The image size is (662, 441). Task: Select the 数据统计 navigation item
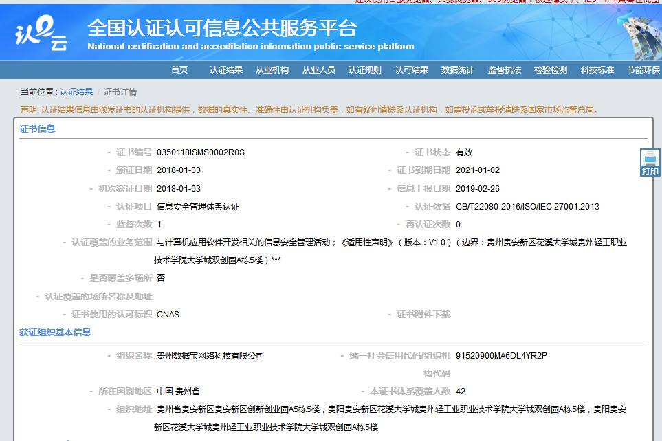[x=458, y=69]
